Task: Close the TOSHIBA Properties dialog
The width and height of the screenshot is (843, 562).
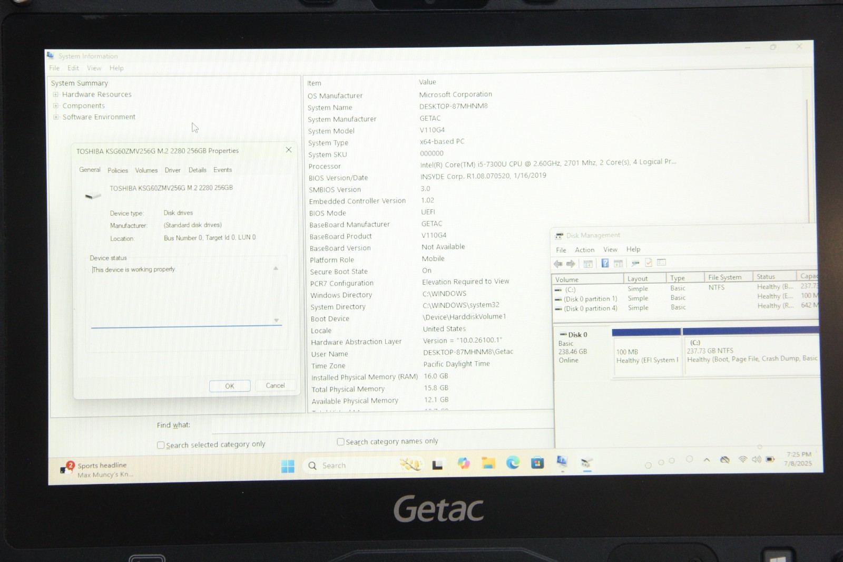Action: [x=289, y=150]
